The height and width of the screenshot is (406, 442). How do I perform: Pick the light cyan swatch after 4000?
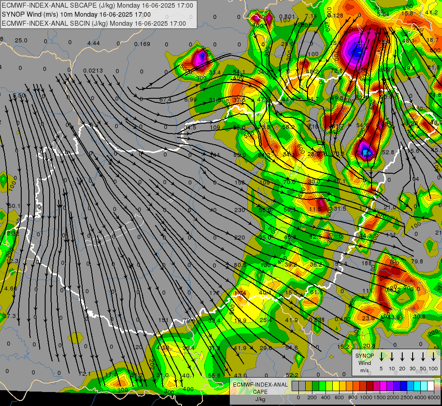coord(423,386)
